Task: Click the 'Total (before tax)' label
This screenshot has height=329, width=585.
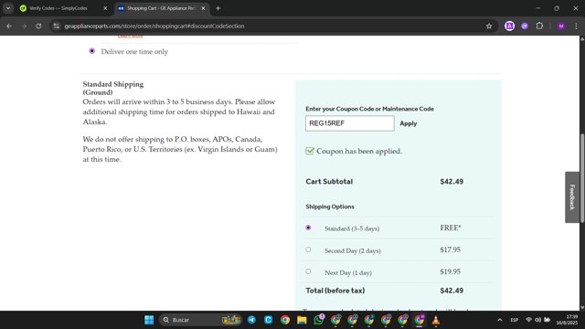Action: [335, 291]
